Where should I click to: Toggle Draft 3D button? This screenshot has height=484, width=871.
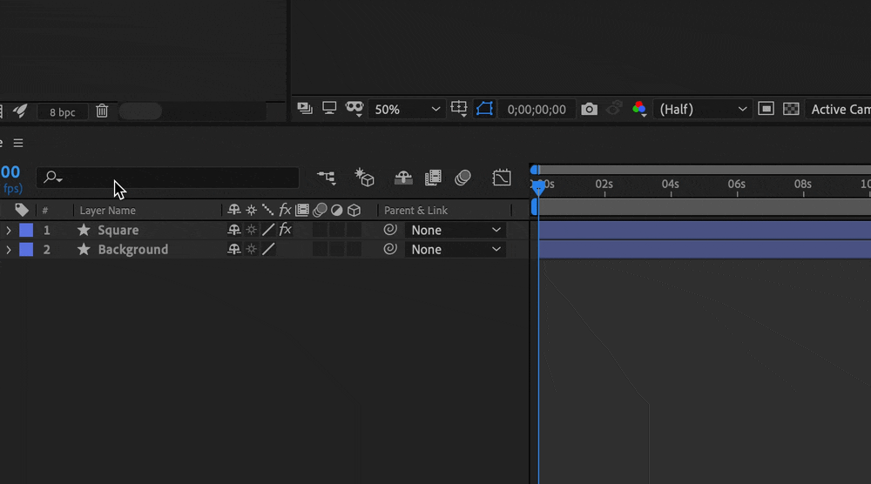pyautogui.click(x=364, y=178)
